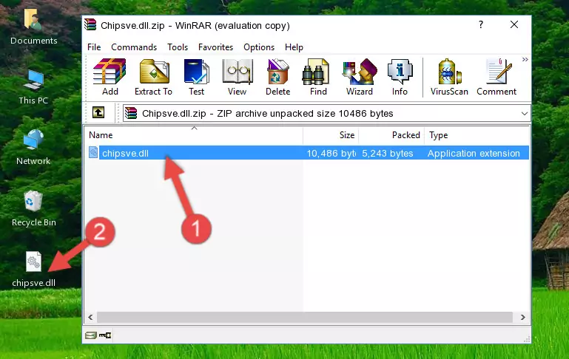Open the Recycle Bin desktop icon
The height and width of the screenshot is (359, 569).
(34, 209)
